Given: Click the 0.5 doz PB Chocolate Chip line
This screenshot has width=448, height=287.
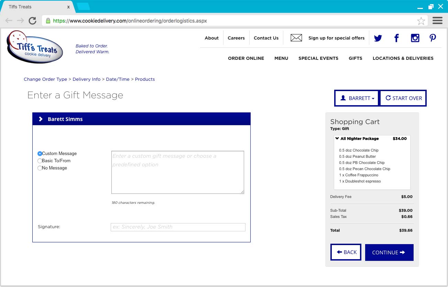Looking at the screenshot, I should point(362,163).
